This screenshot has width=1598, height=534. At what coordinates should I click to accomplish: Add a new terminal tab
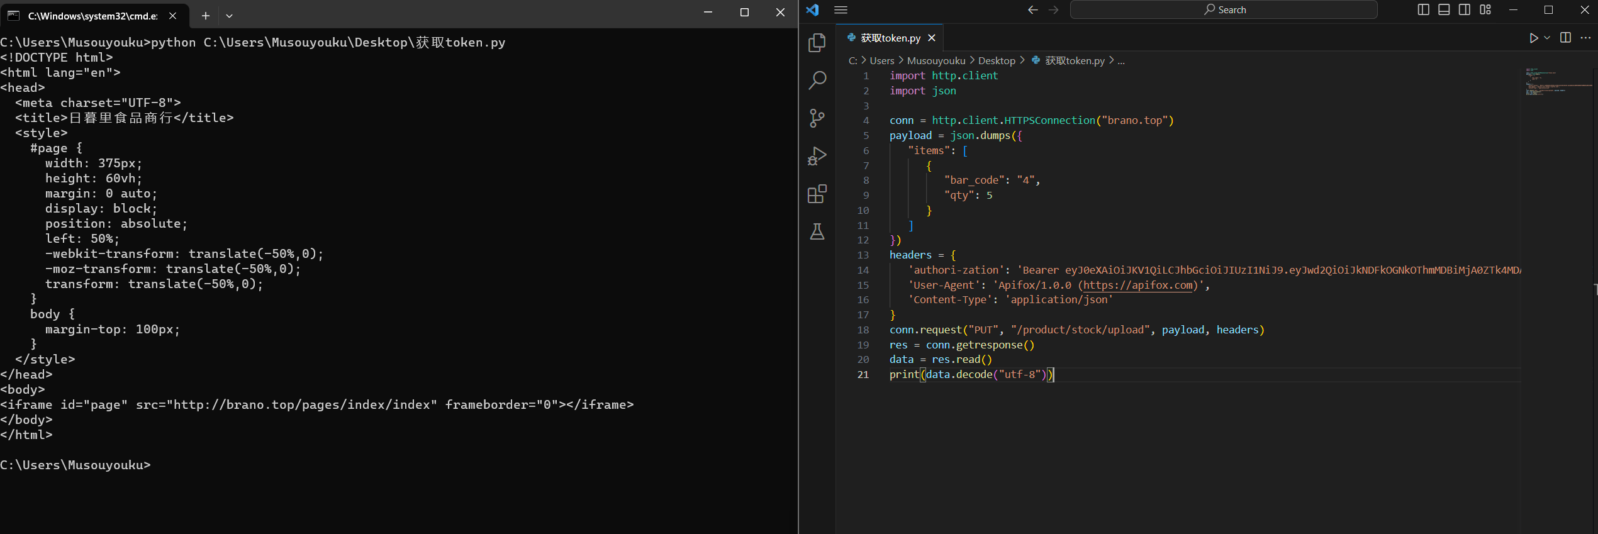(x=205, y=16)
